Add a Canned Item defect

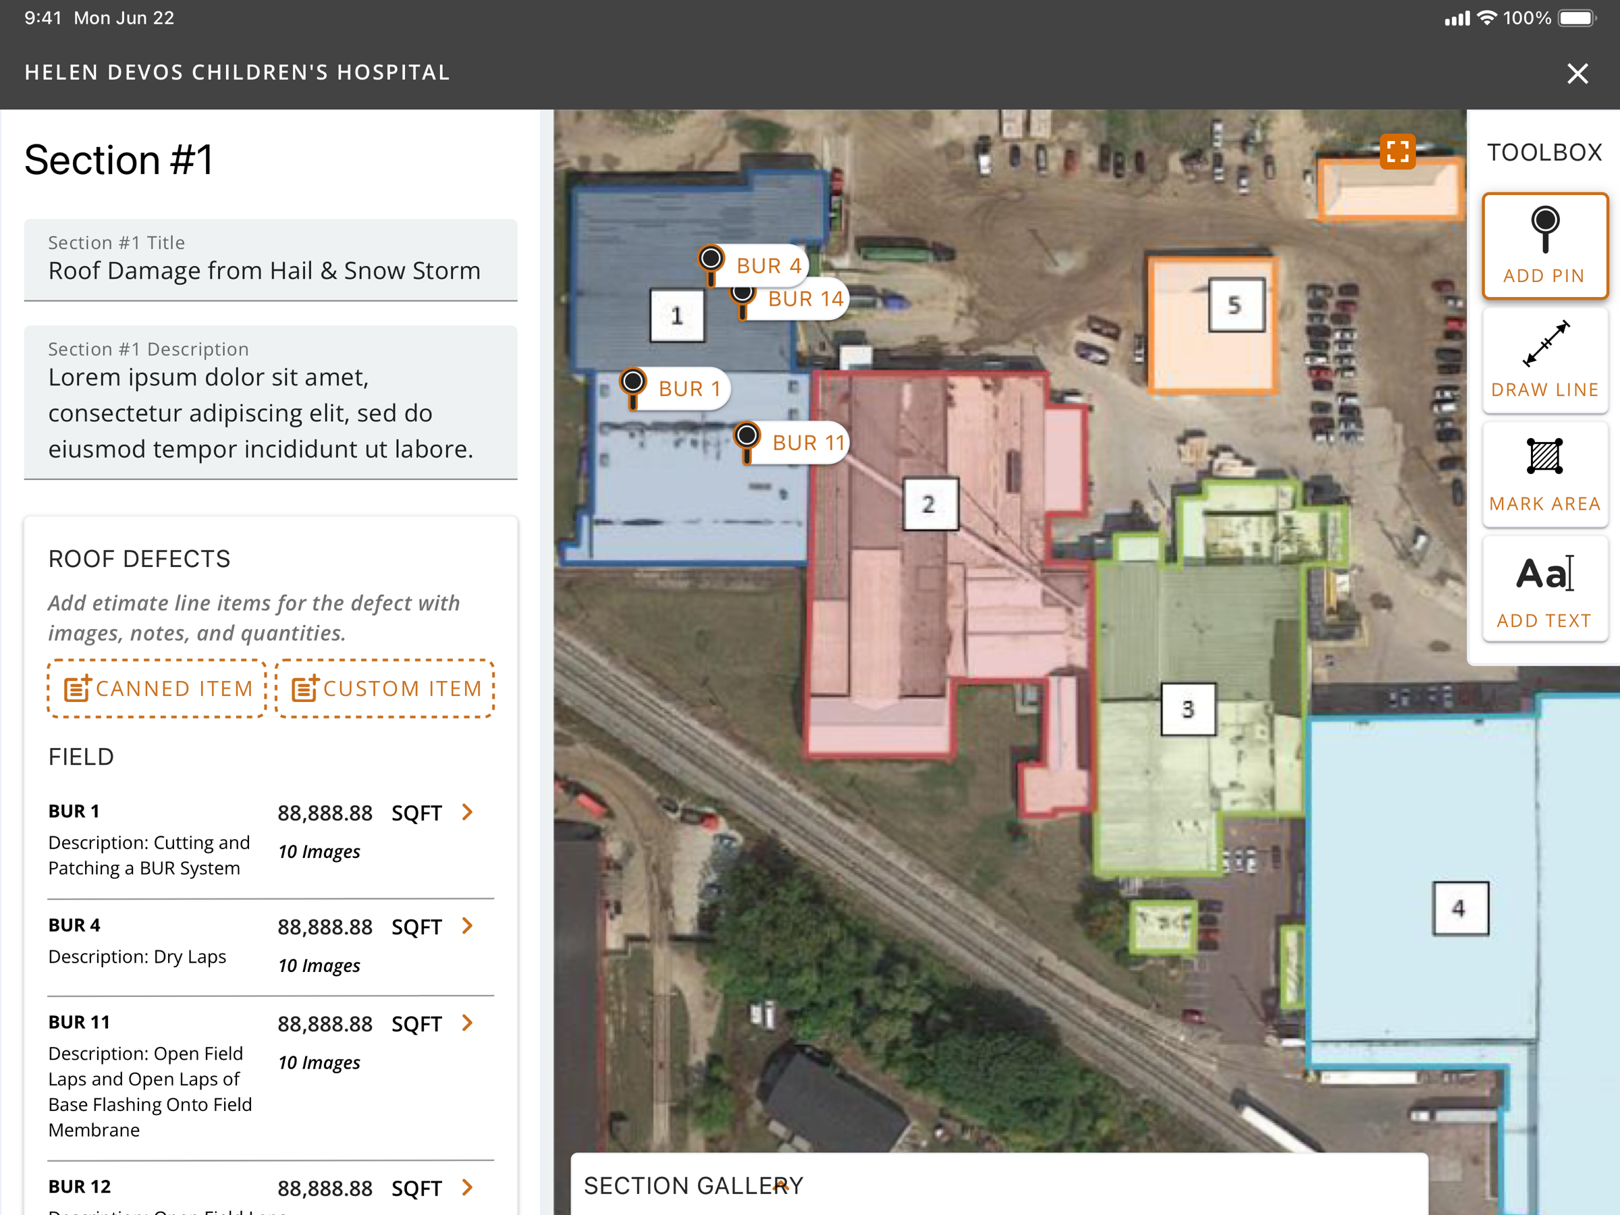pyautogui.click(x=157, y=688)
